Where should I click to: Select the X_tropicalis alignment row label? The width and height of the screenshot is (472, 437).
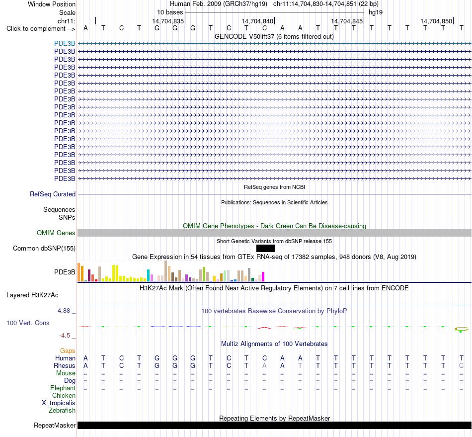click(x=59, y=403)
